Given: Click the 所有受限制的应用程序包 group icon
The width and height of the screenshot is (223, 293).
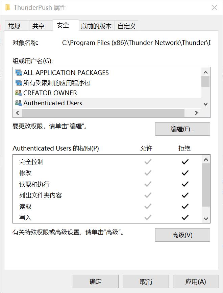Looking at the screenshot, I should [x=19, y=82].
